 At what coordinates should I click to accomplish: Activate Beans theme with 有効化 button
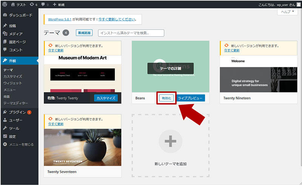click(166, 98)
